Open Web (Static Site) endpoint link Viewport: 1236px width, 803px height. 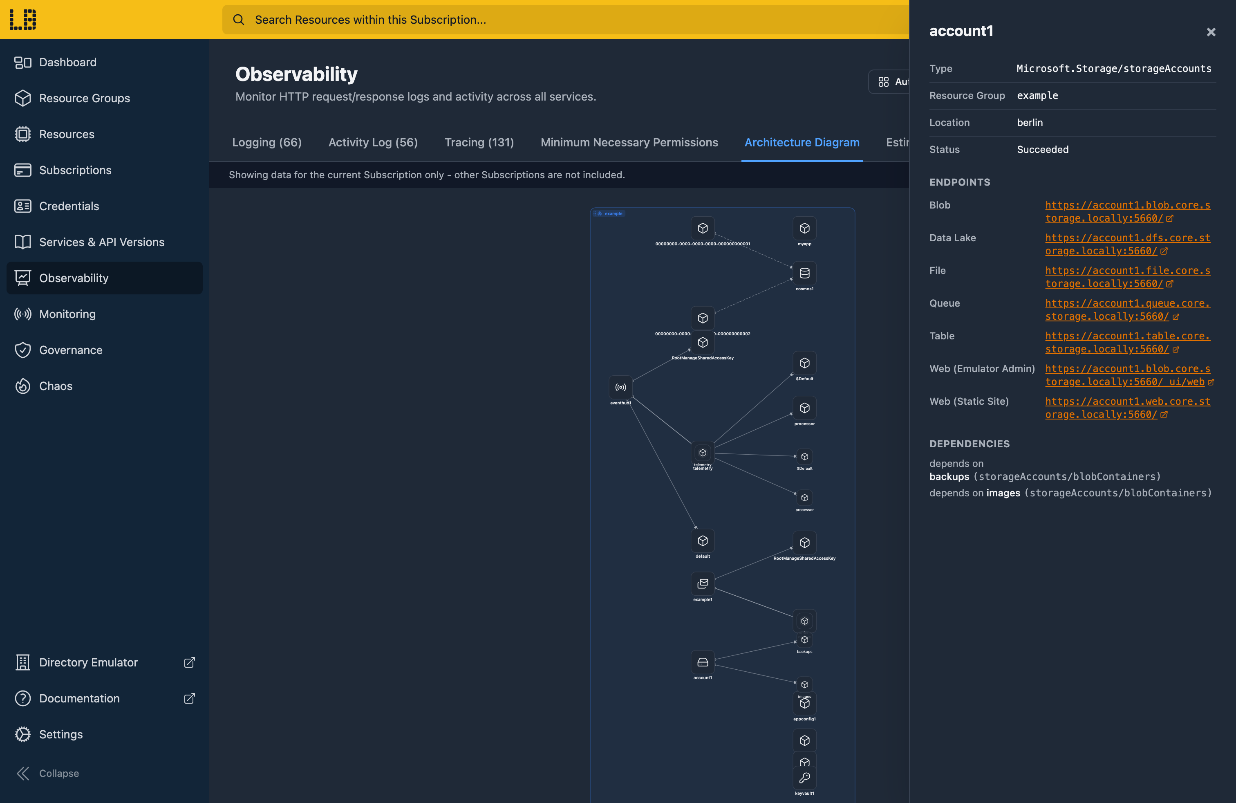coord(1127,408)
